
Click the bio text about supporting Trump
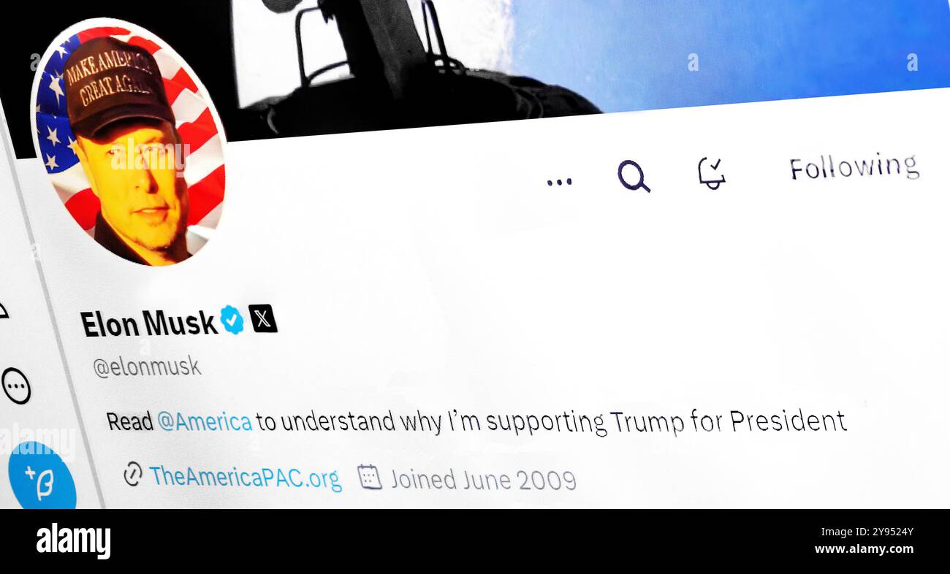476,421
